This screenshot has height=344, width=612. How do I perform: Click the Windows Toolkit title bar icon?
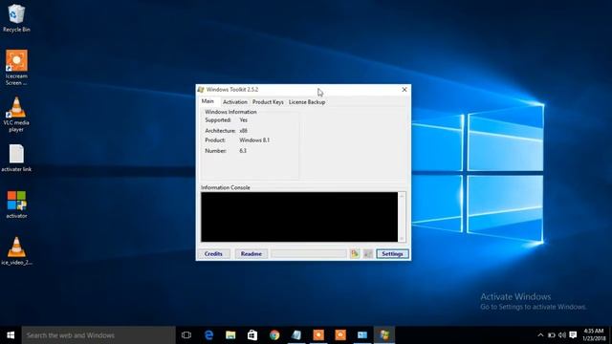coord(201,90)
